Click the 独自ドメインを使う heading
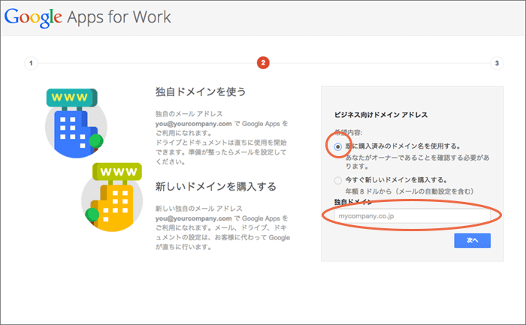 (201, 92)
